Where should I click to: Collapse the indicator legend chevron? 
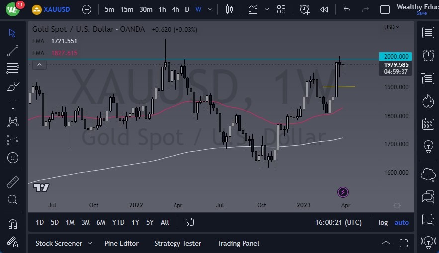(39, 64)
